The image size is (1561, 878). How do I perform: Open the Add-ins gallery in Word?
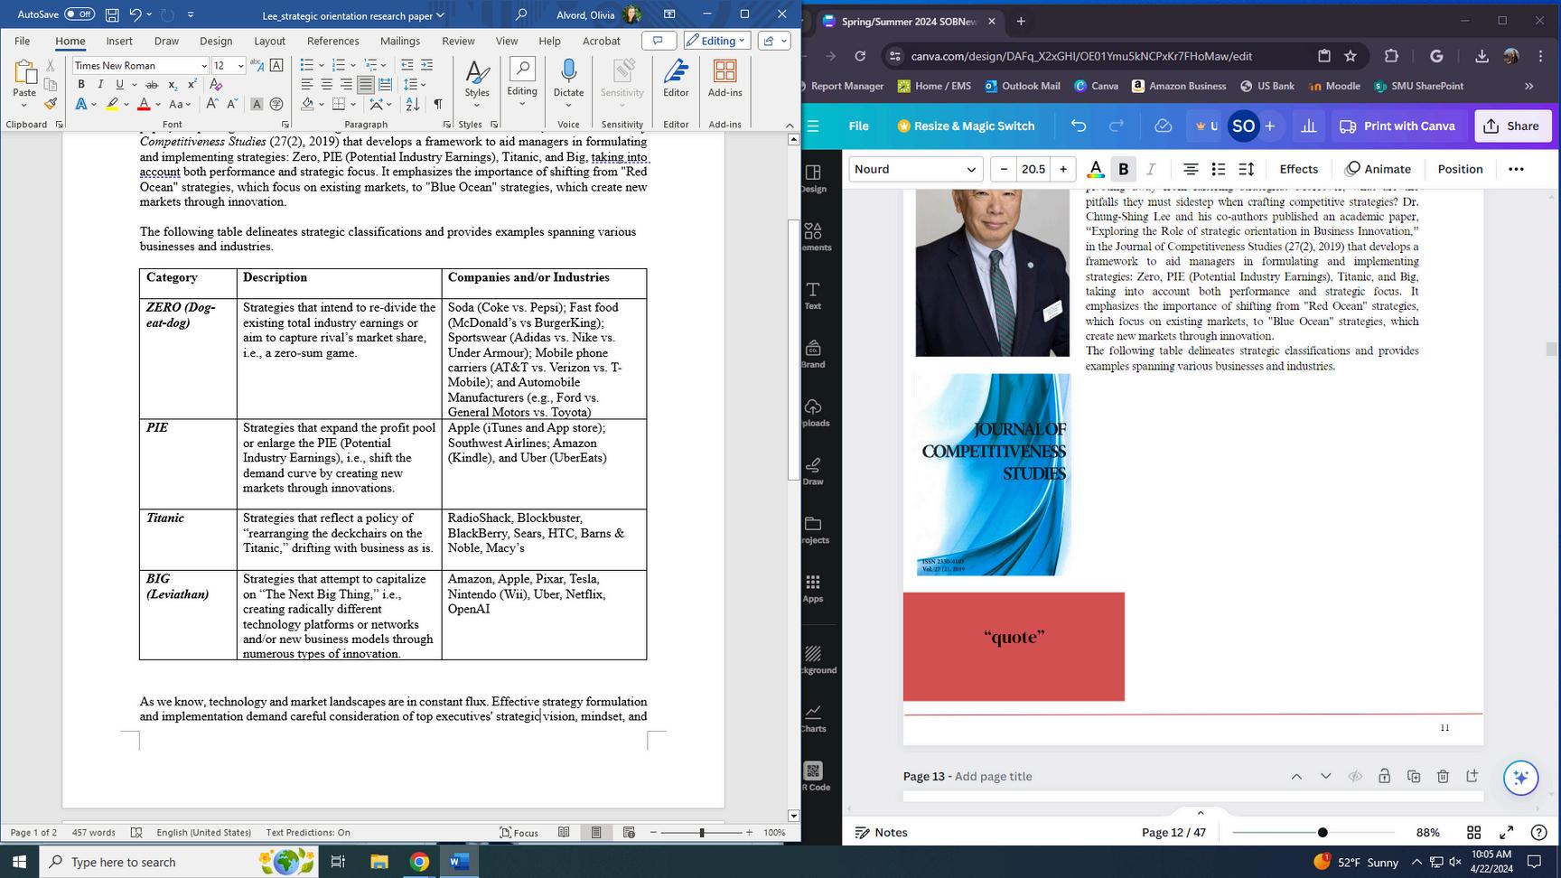pyautogui.click(x=724, y=79)
